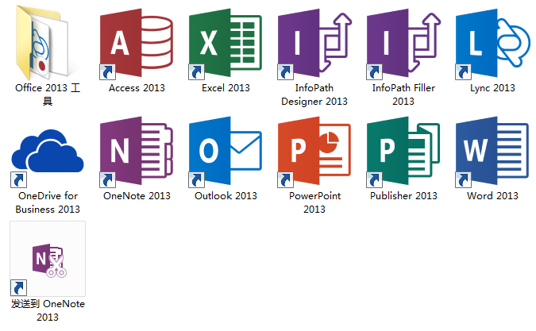Click the "发送到 OneNote 2013" label text

(x=48, y=310)
